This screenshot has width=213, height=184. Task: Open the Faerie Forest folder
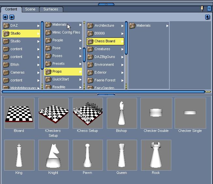(x=105, y=80)
